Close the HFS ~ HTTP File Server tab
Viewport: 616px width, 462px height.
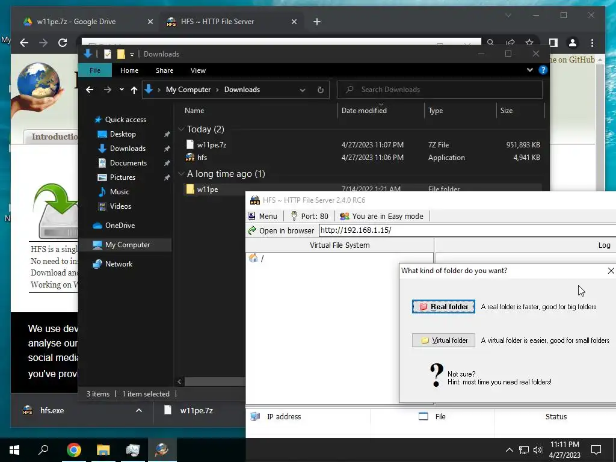294,22
